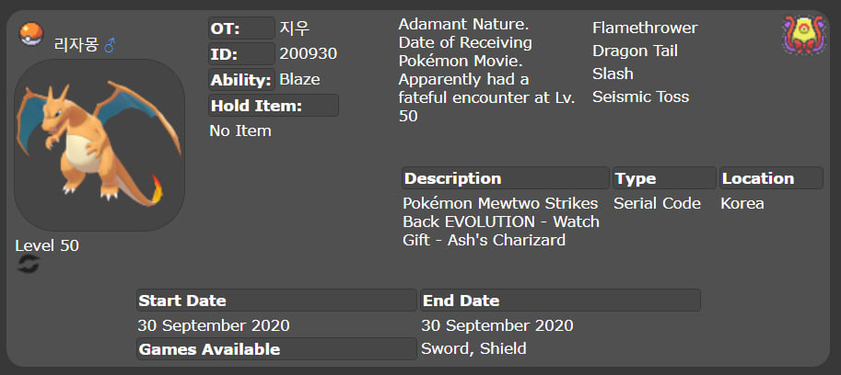Click the Start Date header
Image resolution: width=841 pixels, height=375 pixels.
click(276, 301)
